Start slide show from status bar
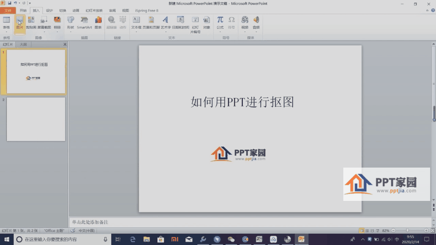Viewport: 436px width, 245px height. pos(377,231)
